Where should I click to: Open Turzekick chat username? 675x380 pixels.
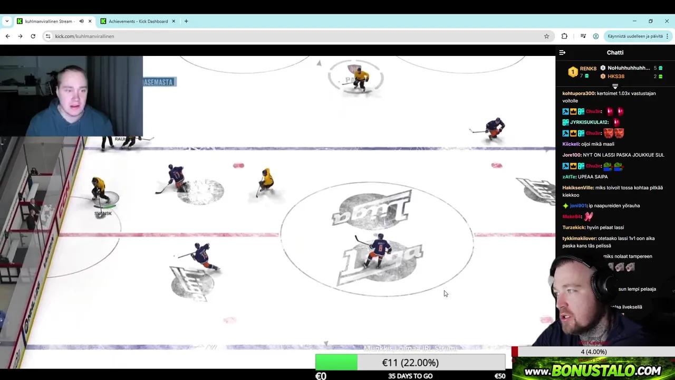click(574, 227)
